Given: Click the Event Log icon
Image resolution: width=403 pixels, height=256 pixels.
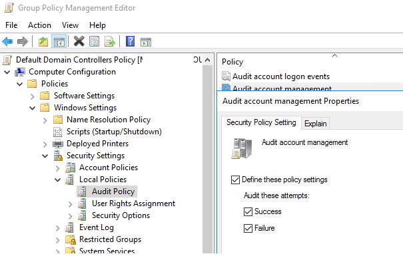Looking at the screenshot, I should tap(70, 227).
